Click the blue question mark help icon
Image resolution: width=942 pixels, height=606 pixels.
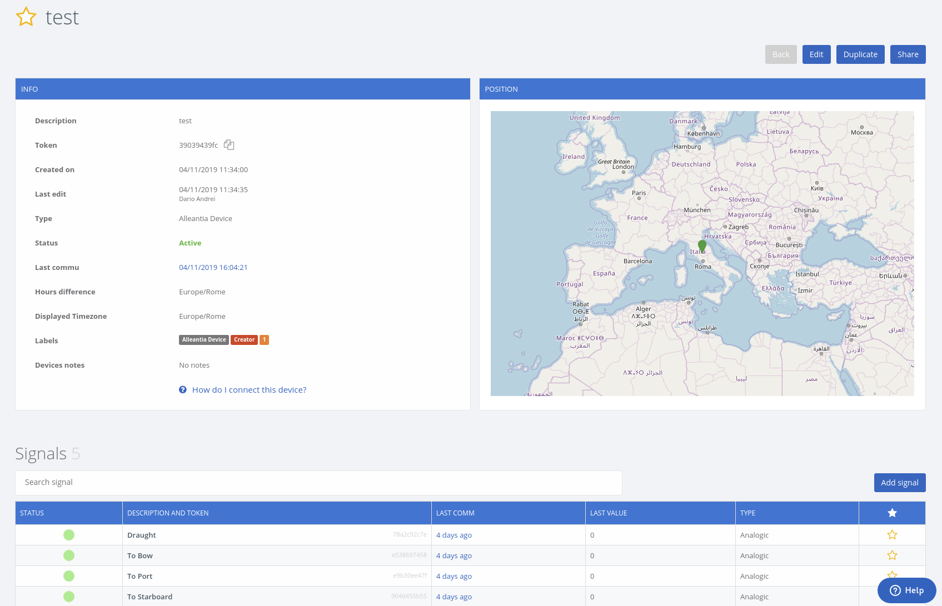183,390
